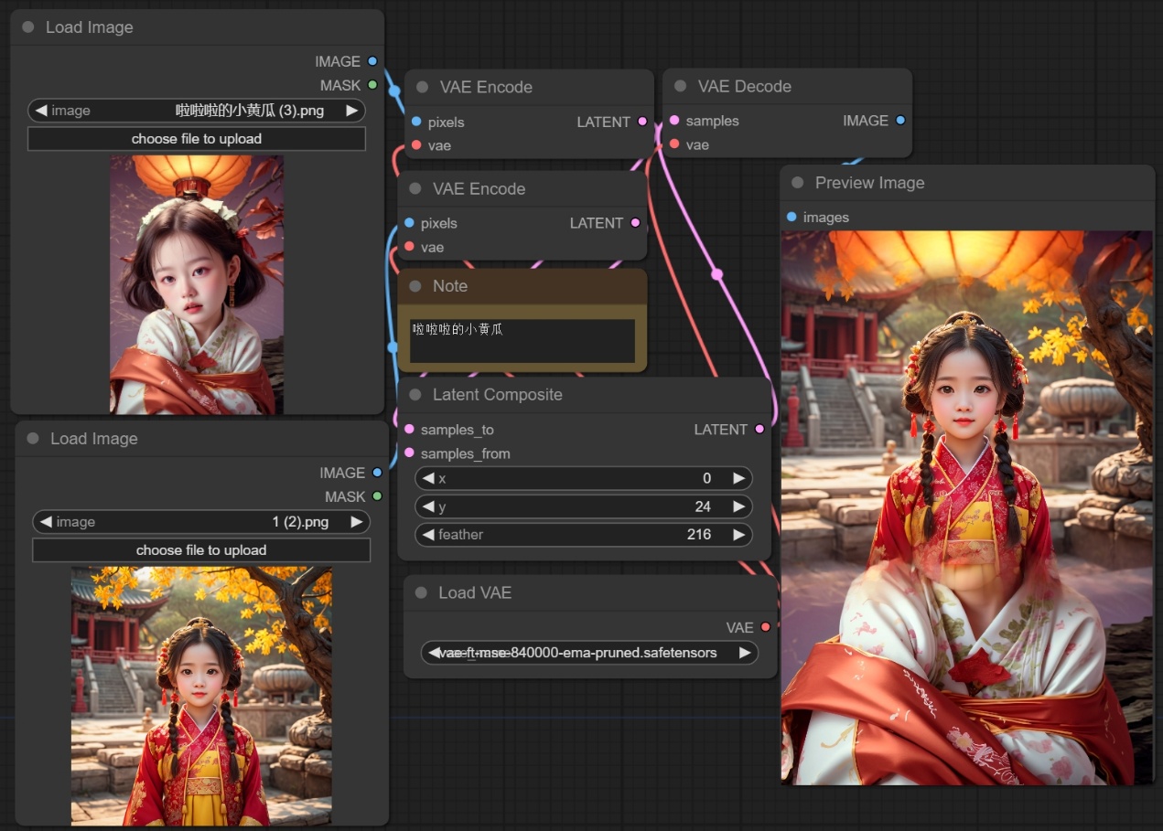Select next image in top Load Image node

click(x=351, y=111)
